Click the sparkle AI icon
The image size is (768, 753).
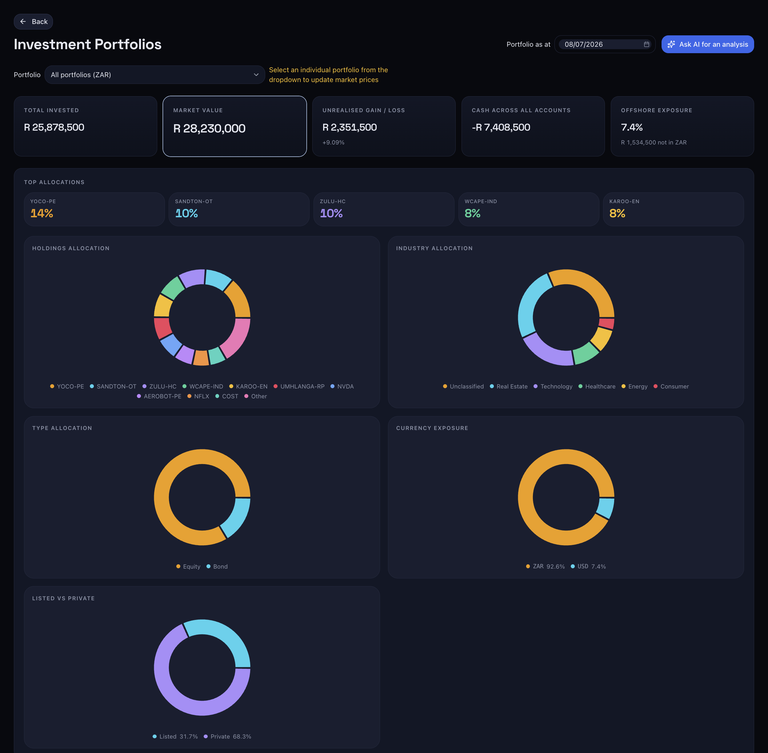click(x=671, y=44)
